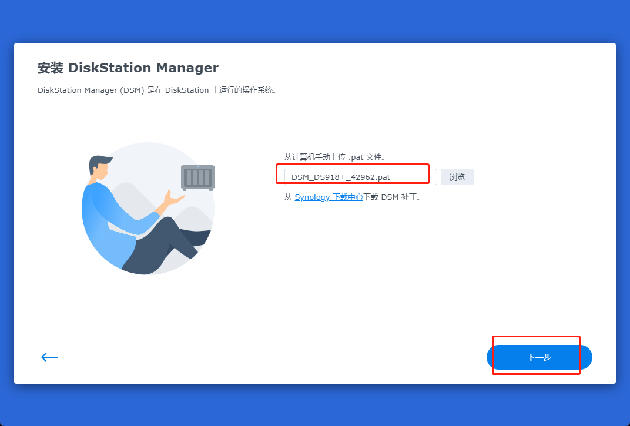This screenshot has width=630, height=426.
Task: Click the back arrow icon
Action: [x=50, y=357]
